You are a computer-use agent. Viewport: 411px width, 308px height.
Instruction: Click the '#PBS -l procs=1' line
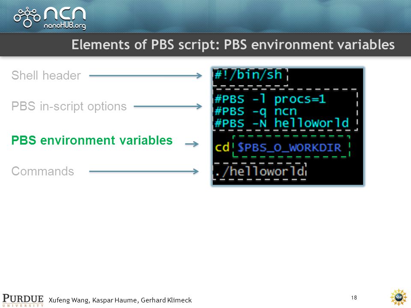[x=270, y=99]
